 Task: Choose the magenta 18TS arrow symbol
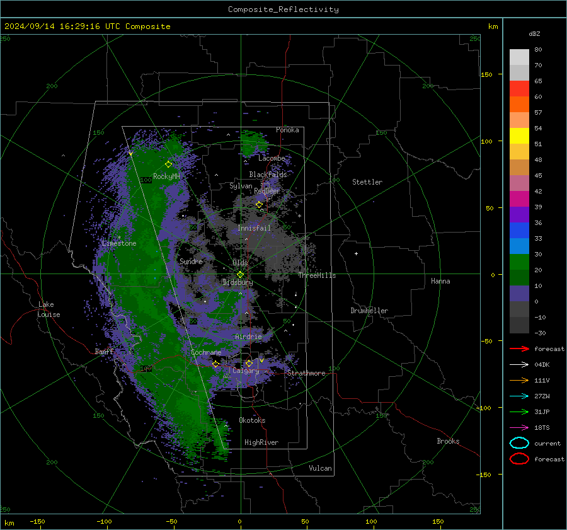tap(519, 428)
